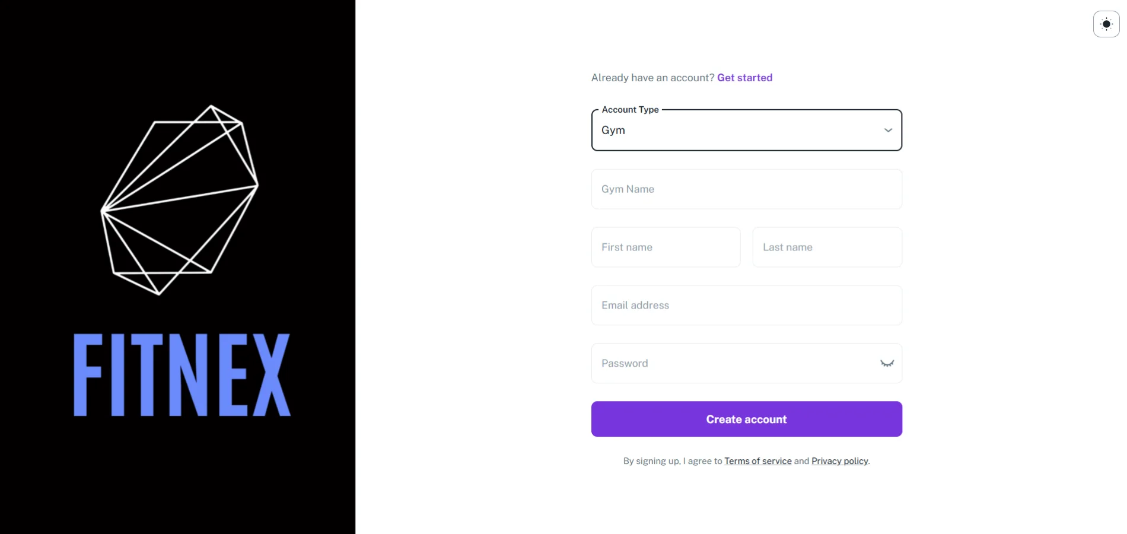The height and width of the screenshot is (534, 1127).
Task: Open the Privacy policy link
Action: point(839,461)
